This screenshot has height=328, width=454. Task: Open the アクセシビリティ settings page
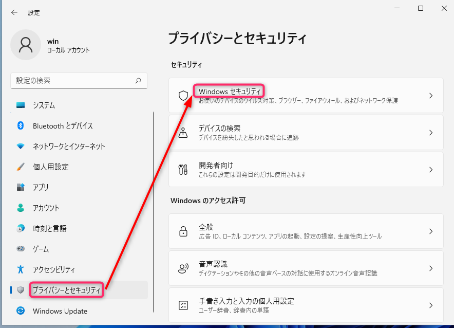pos(79,269)
